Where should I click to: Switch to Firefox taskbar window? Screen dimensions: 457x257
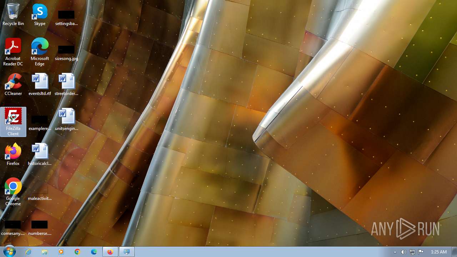click(110, 252)
